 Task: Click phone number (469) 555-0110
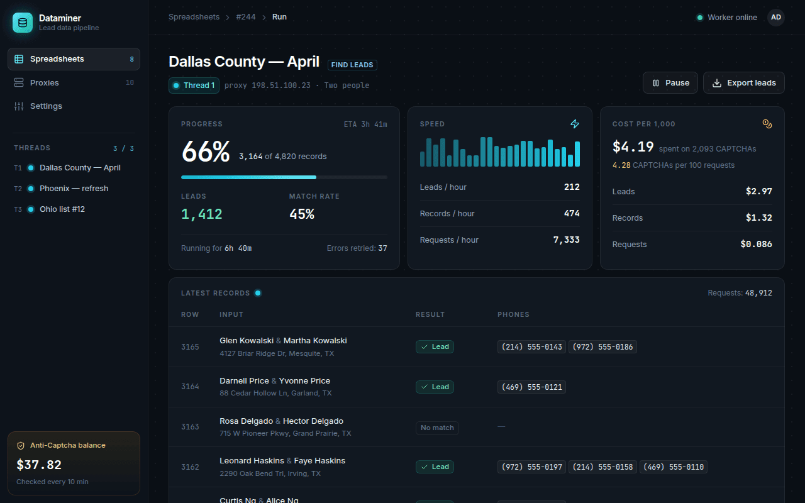click(x=674, y=467)
